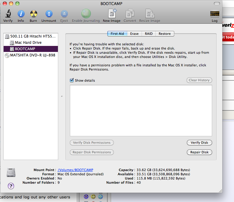The height and width of the screenshot is (202, 234).
Task: Click the Verify microscope toolbar icon
Action: (x=8, y=14)
